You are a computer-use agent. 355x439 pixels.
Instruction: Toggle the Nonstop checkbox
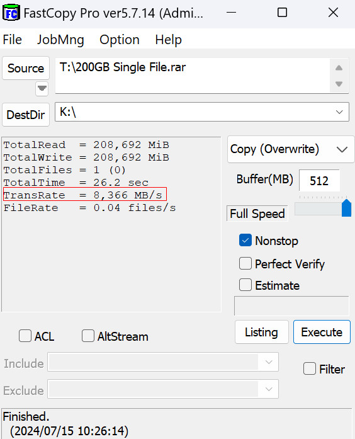[245, 241]
